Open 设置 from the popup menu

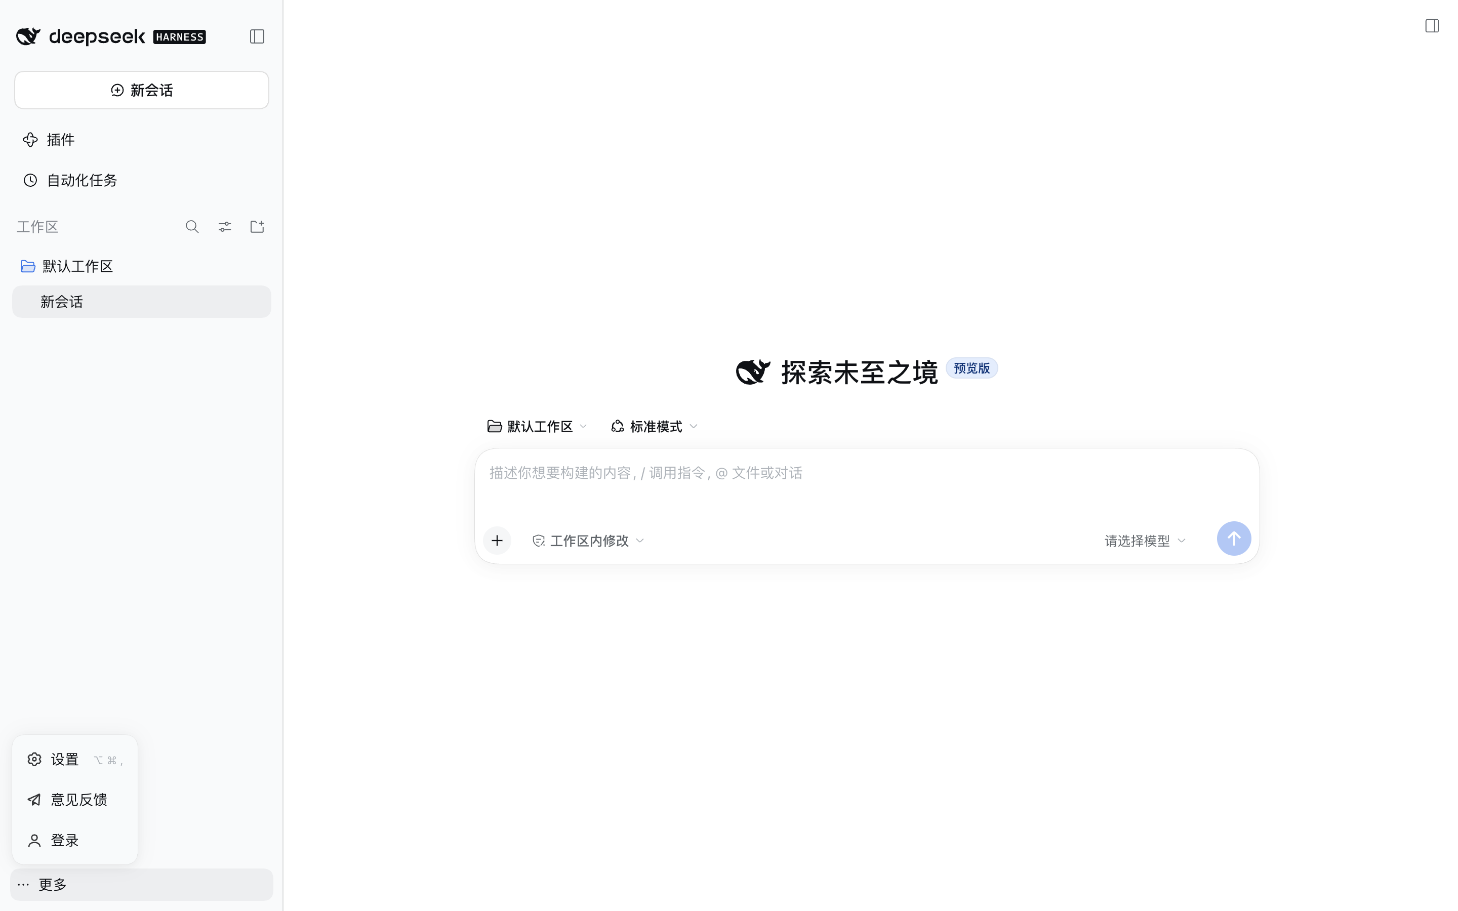pos(75,760)
